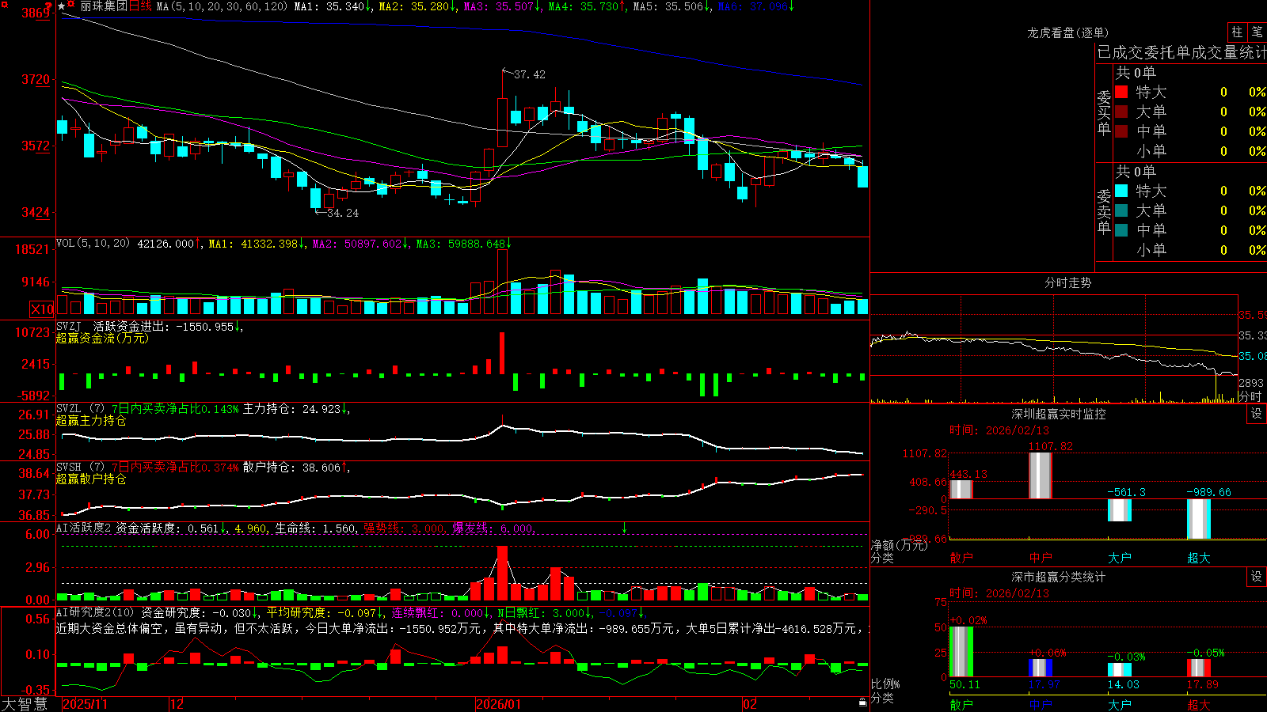Switch 龙虎看盘 to 笔 tick view
The width and height of the screenshot is (1267, 712).
tap(1257, 32)
